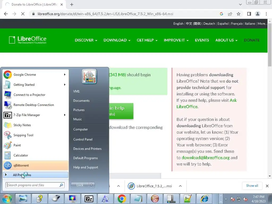Open DISCOVER dropdown menu
The height and width of the screenshot is (204, 272).
(86, 40)
